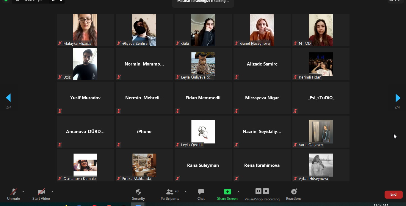Screen dimensions: 406x206
Task: Select the 'Nazrin Seyidaliy...' name tile
Action: point(262,132)
